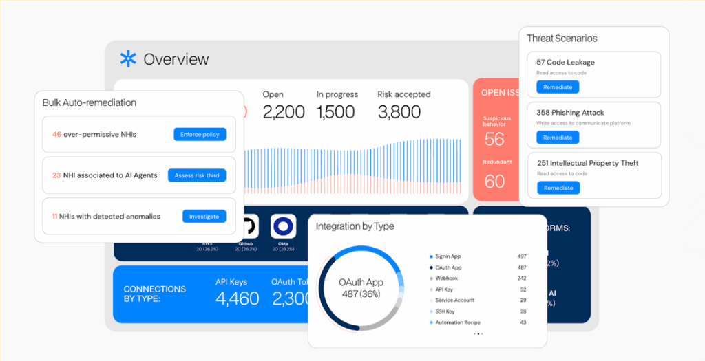Click the Assess risk third button

[197, 175]
